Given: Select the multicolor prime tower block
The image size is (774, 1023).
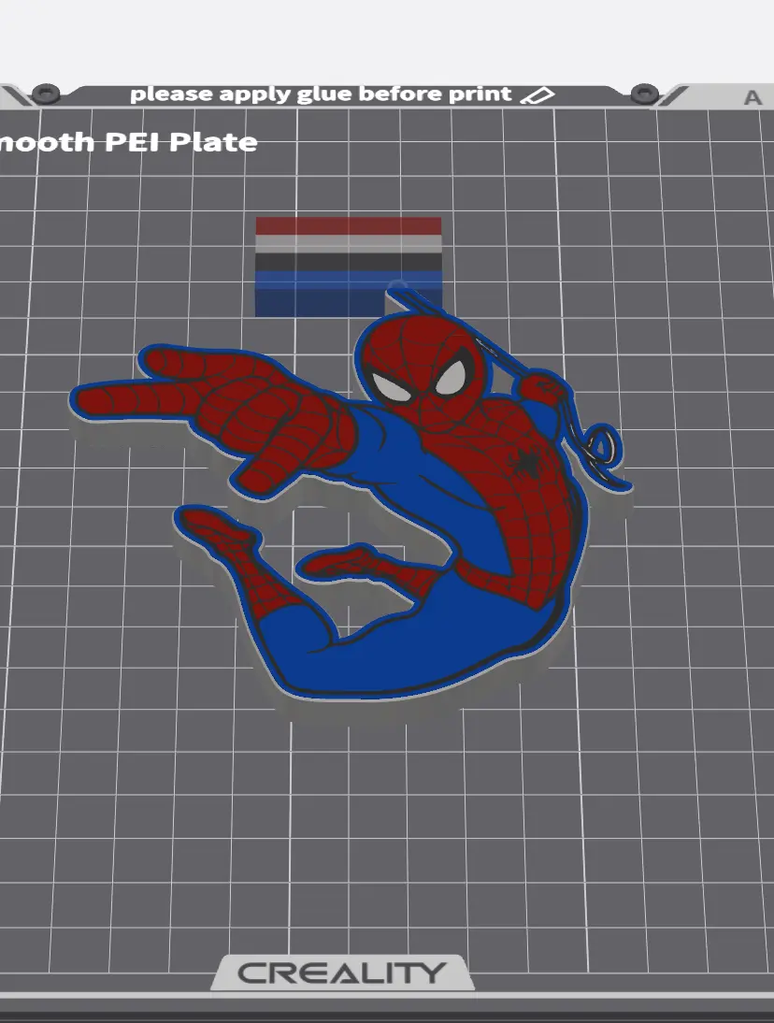Looking at the screenshot, I should (x=348, y=267).
